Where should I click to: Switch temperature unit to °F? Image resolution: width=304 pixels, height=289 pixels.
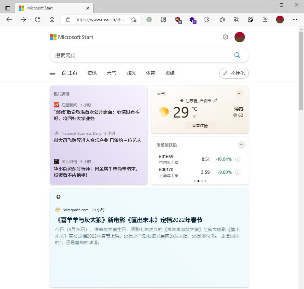(194, 117)
